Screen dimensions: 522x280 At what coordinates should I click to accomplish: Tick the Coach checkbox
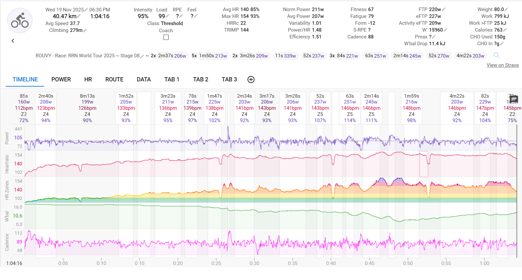[x=166, y=37]
